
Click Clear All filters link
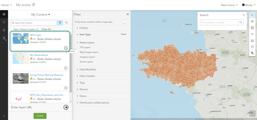coord(46,29)
